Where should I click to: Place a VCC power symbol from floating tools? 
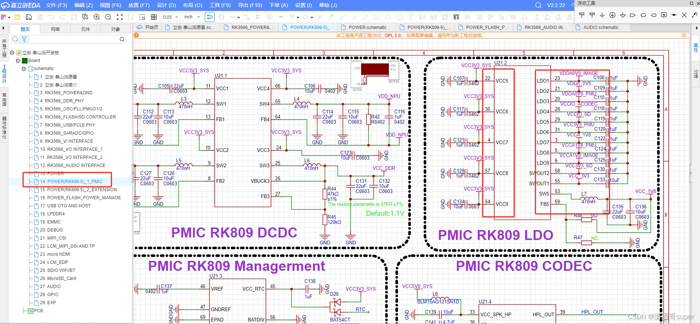(x=582, y=15)
